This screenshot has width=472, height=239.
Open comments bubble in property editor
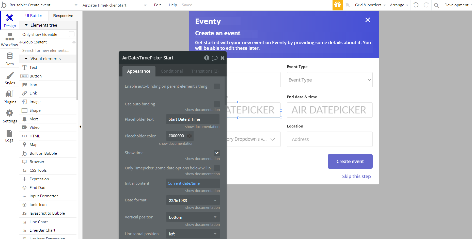click(215, 58)
